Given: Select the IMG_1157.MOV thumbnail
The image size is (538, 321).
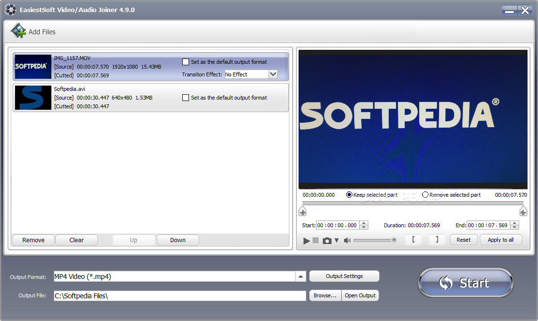Looking at the screenshot, I should [33, 67].
